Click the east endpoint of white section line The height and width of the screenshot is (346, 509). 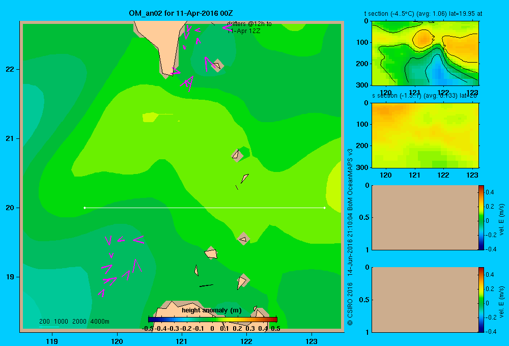(x=325, y=208)
